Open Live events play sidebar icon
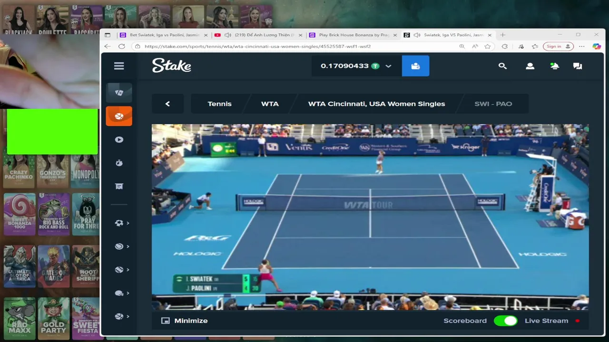The height and width of the screenshot is (342, 609). [x=119, y=140]
